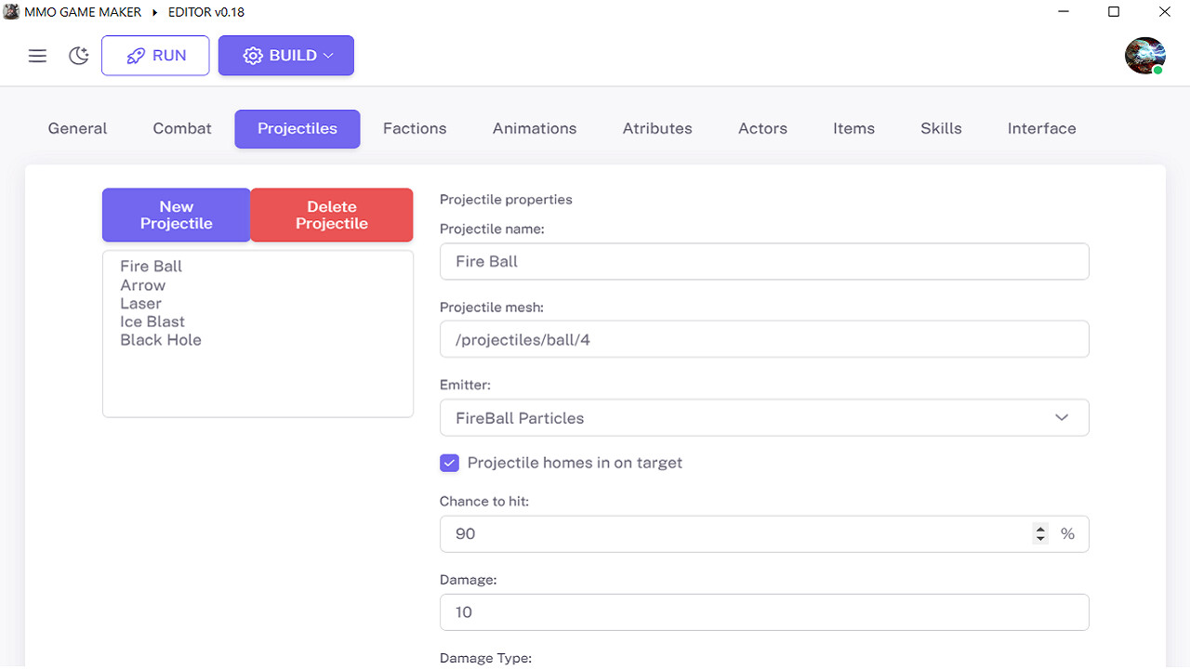
Task: Select Black Hole in the projectile list
Action: click(x=160, y=339)
